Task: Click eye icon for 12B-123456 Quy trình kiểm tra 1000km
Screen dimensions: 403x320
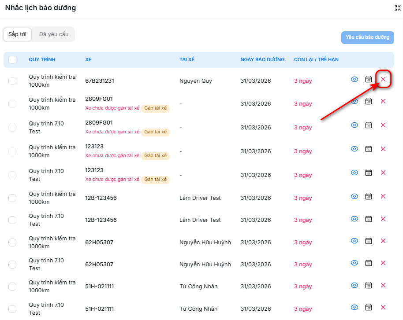Action: [x=354, y=196]
